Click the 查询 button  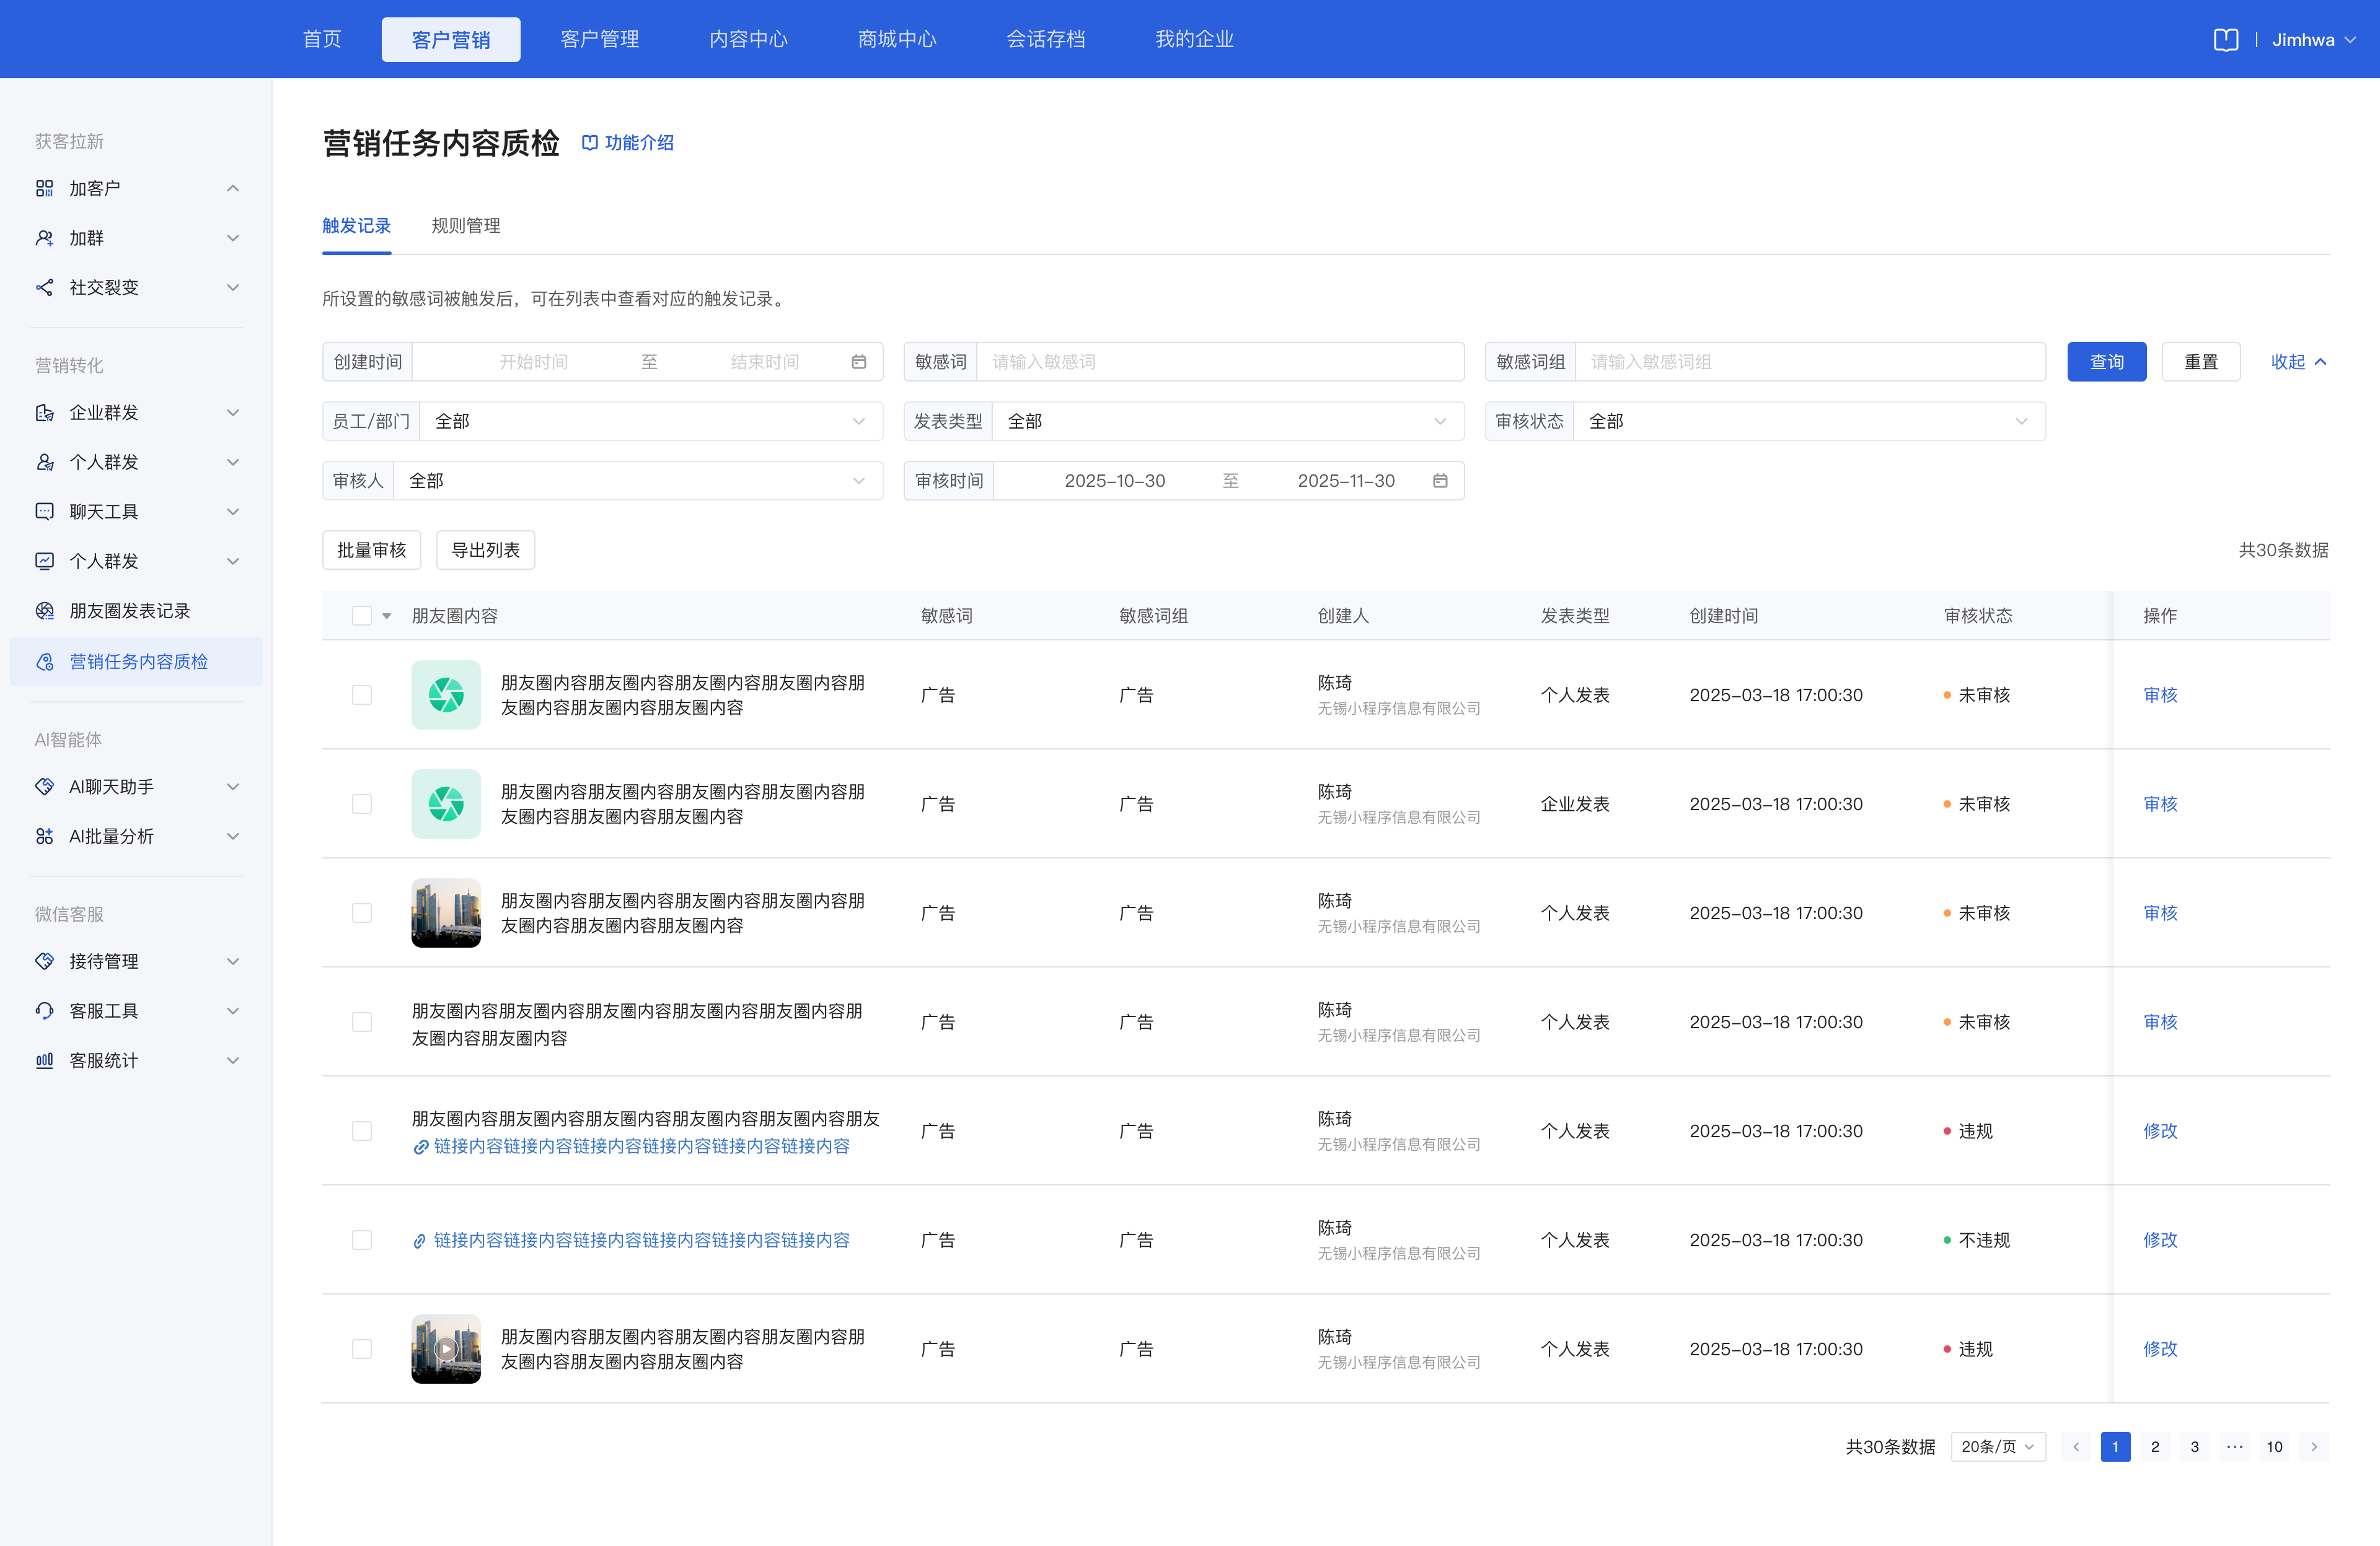coord(2107,362)
